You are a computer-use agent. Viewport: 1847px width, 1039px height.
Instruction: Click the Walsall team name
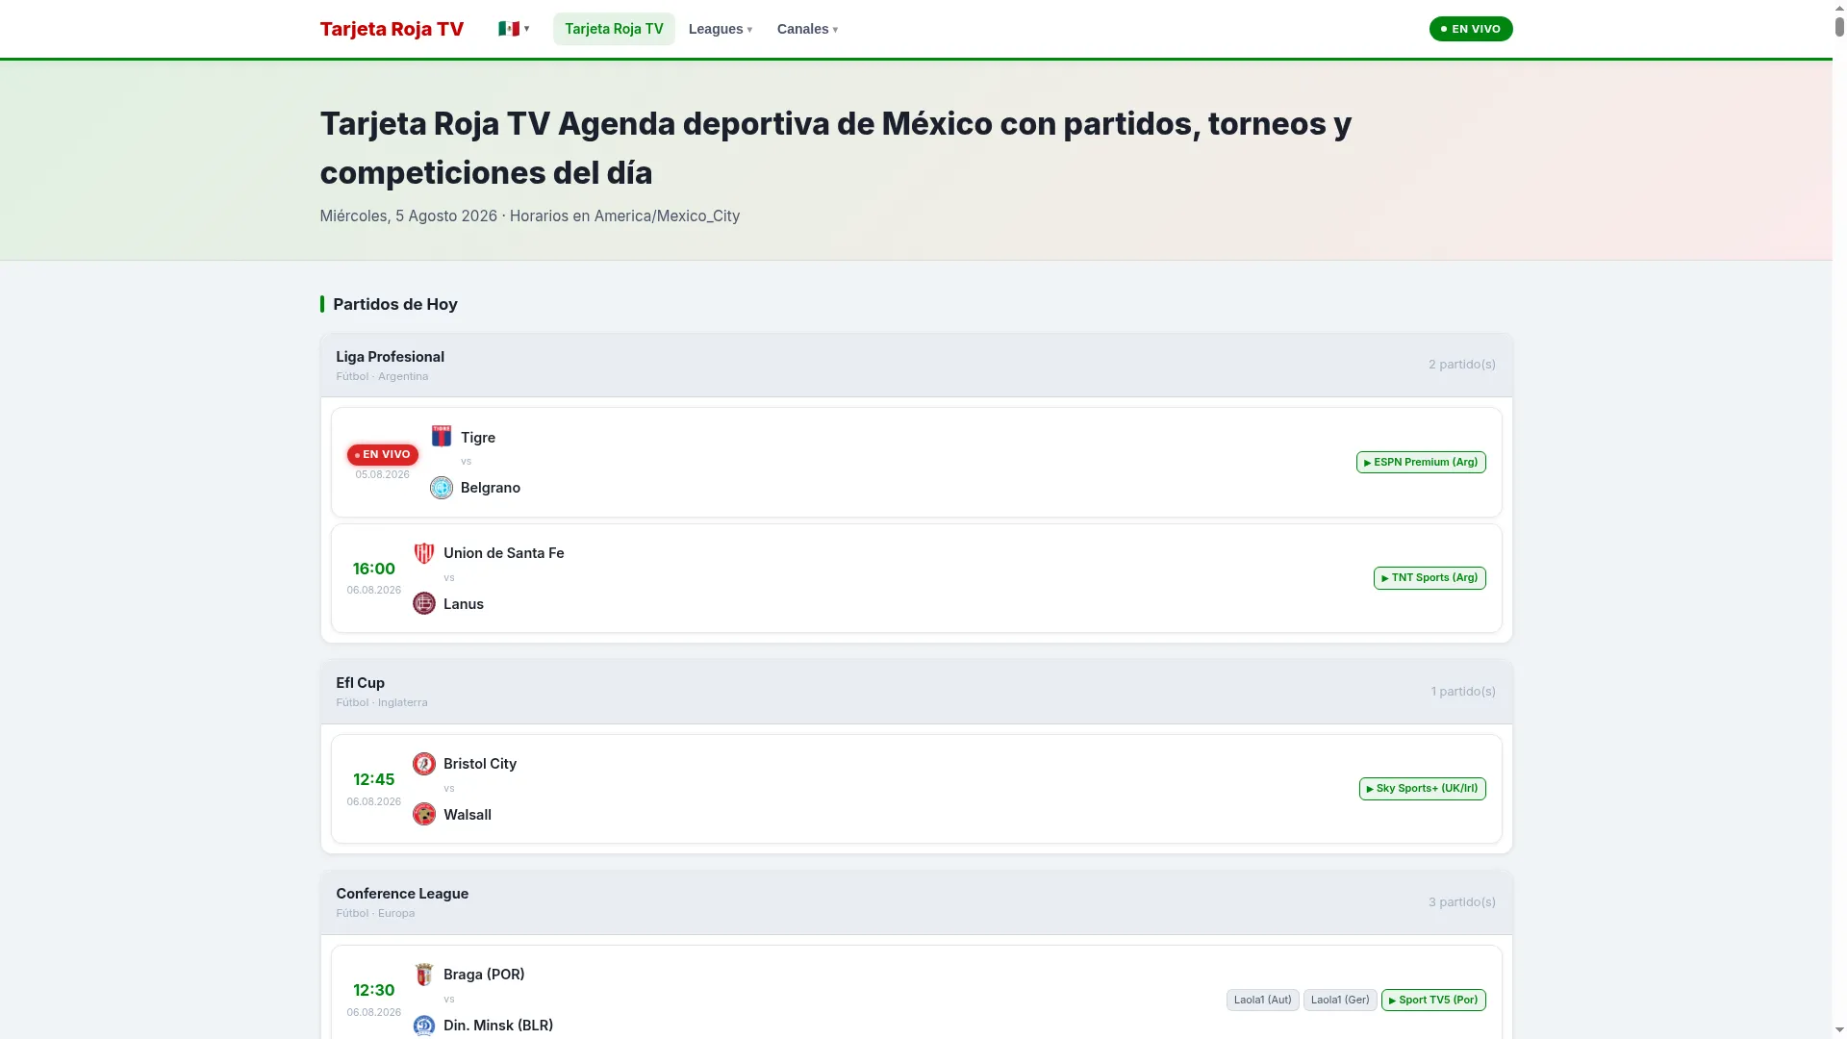[468, 815]
